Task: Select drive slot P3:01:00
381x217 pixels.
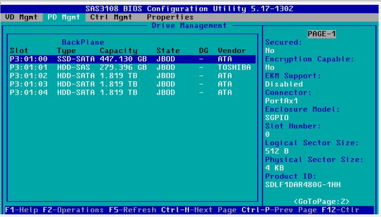Action: coord(132,59)
